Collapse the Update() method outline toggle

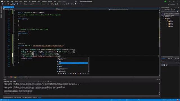click(x=13, y=33)
